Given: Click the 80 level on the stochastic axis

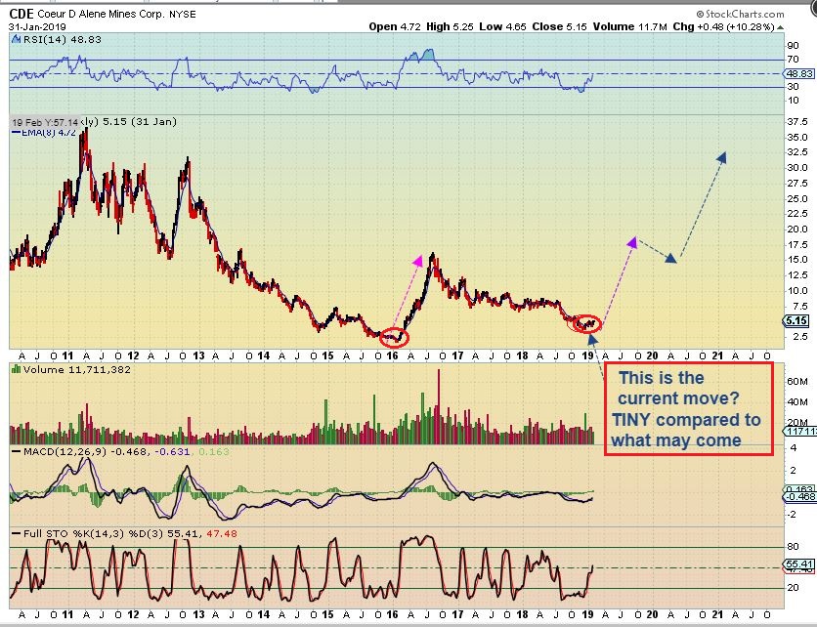Looking at the screenshot, I should (x=793, y=546).
